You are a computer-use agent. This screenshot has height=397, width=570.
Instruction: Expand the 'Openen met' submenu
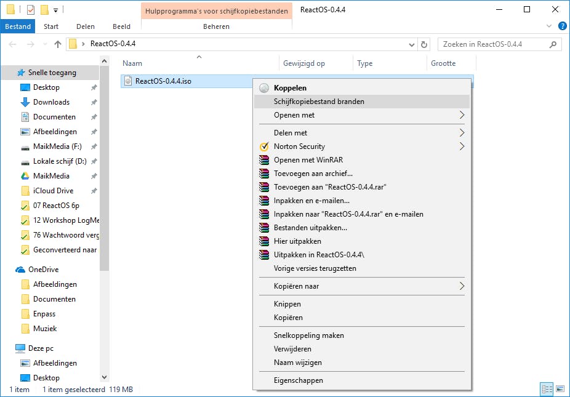[462, 115]
